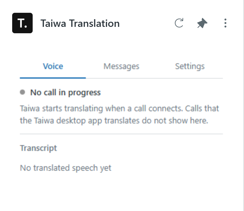Open the three-dot more options menu
The height and width of the screenshot is (211, 244).
(225, 23)
